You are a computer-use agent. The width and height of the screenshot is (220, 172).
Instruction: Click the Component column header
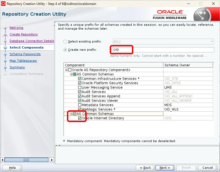114,65
